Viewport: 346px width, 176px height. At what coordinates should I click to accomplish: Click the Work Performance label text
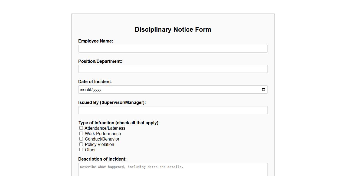point(103,133)
